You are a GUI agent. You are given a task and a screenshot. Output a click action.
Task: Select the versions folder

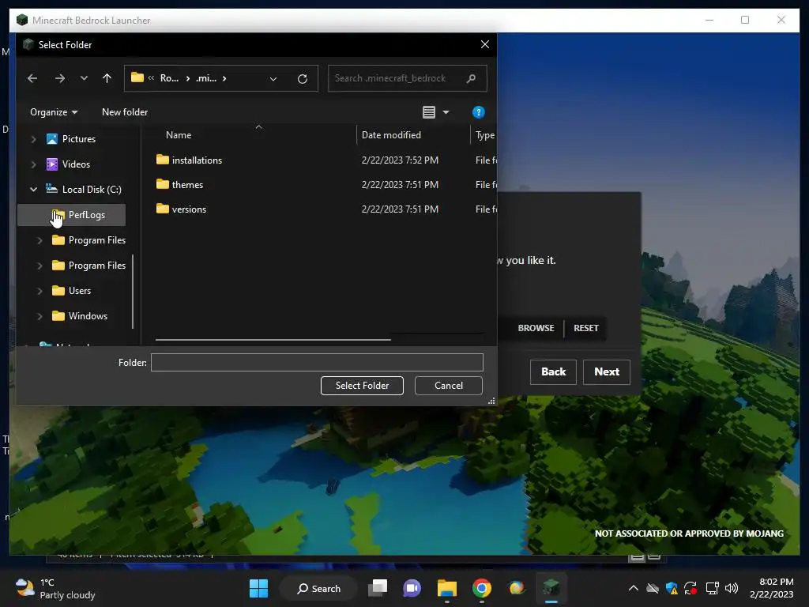[x=181, y=209]
